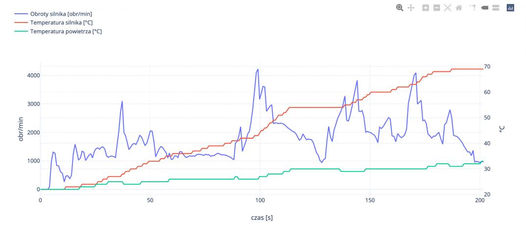
Task: Click the Zoom out minus icon
Action: (x=436, y=8)
